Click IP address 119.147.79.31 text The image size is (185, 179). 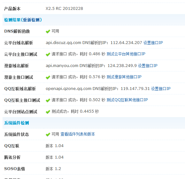point(135,88)
